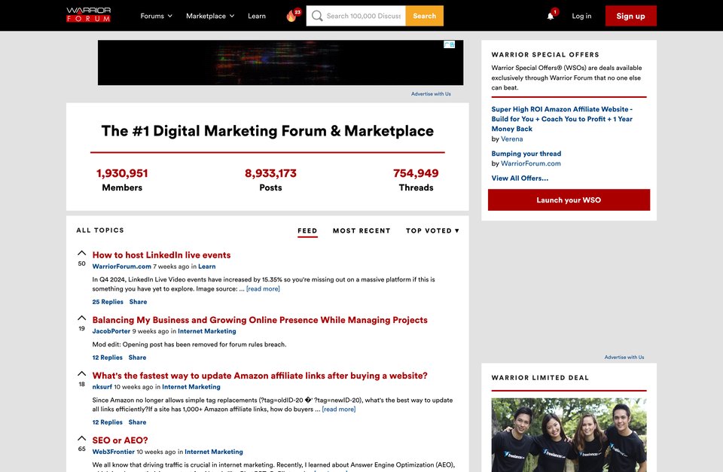Open the 'Bumping your thread' offer
Image resolution: width=723 pixels, height=472 pixels.
(x=526, y=154)
